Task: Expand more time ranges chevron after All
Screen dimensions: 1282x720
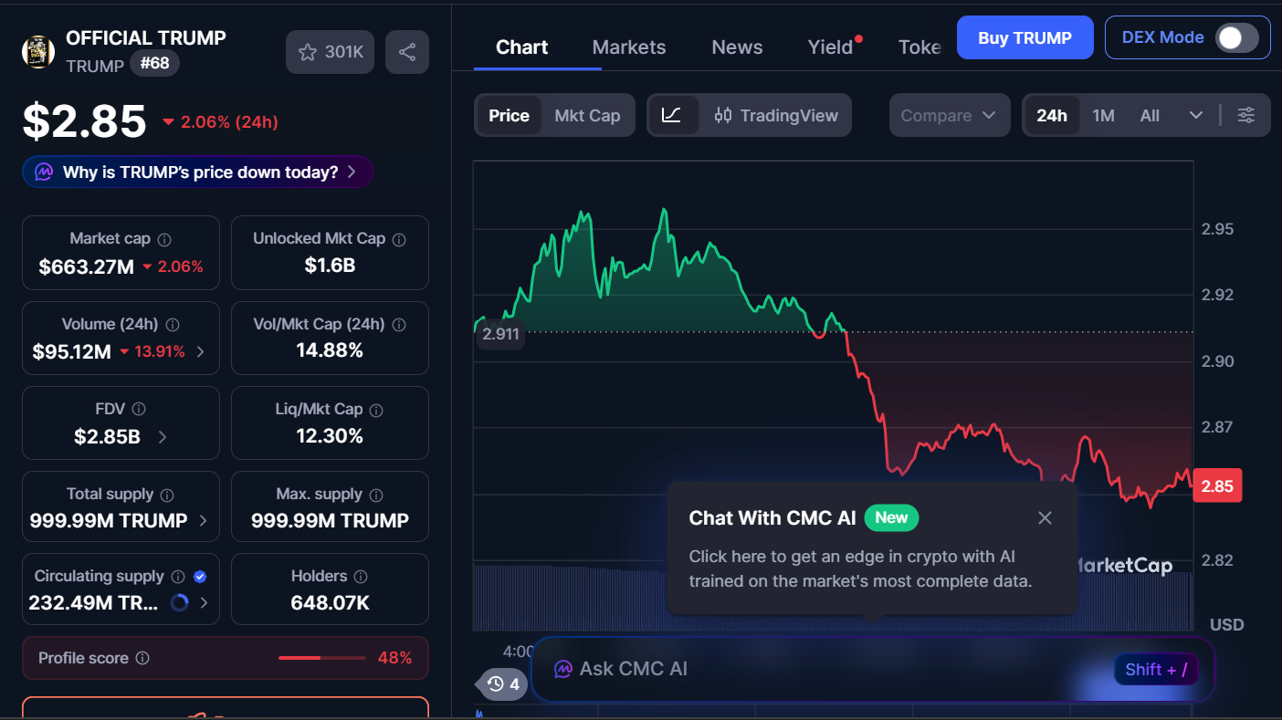Action: pyautogui.click(x=1195, y=115)
